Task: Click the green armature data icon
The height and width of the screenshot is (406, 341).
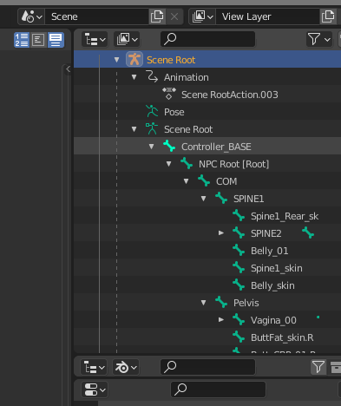Action: 152,128
